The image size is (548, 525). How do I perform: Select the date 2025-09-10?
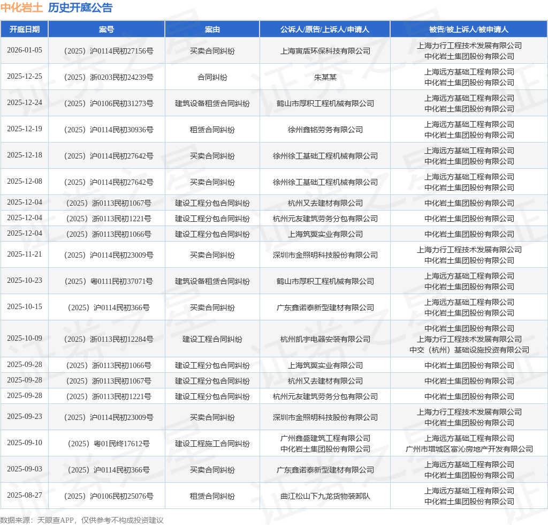pyautogui.click(x=25, y=443)
